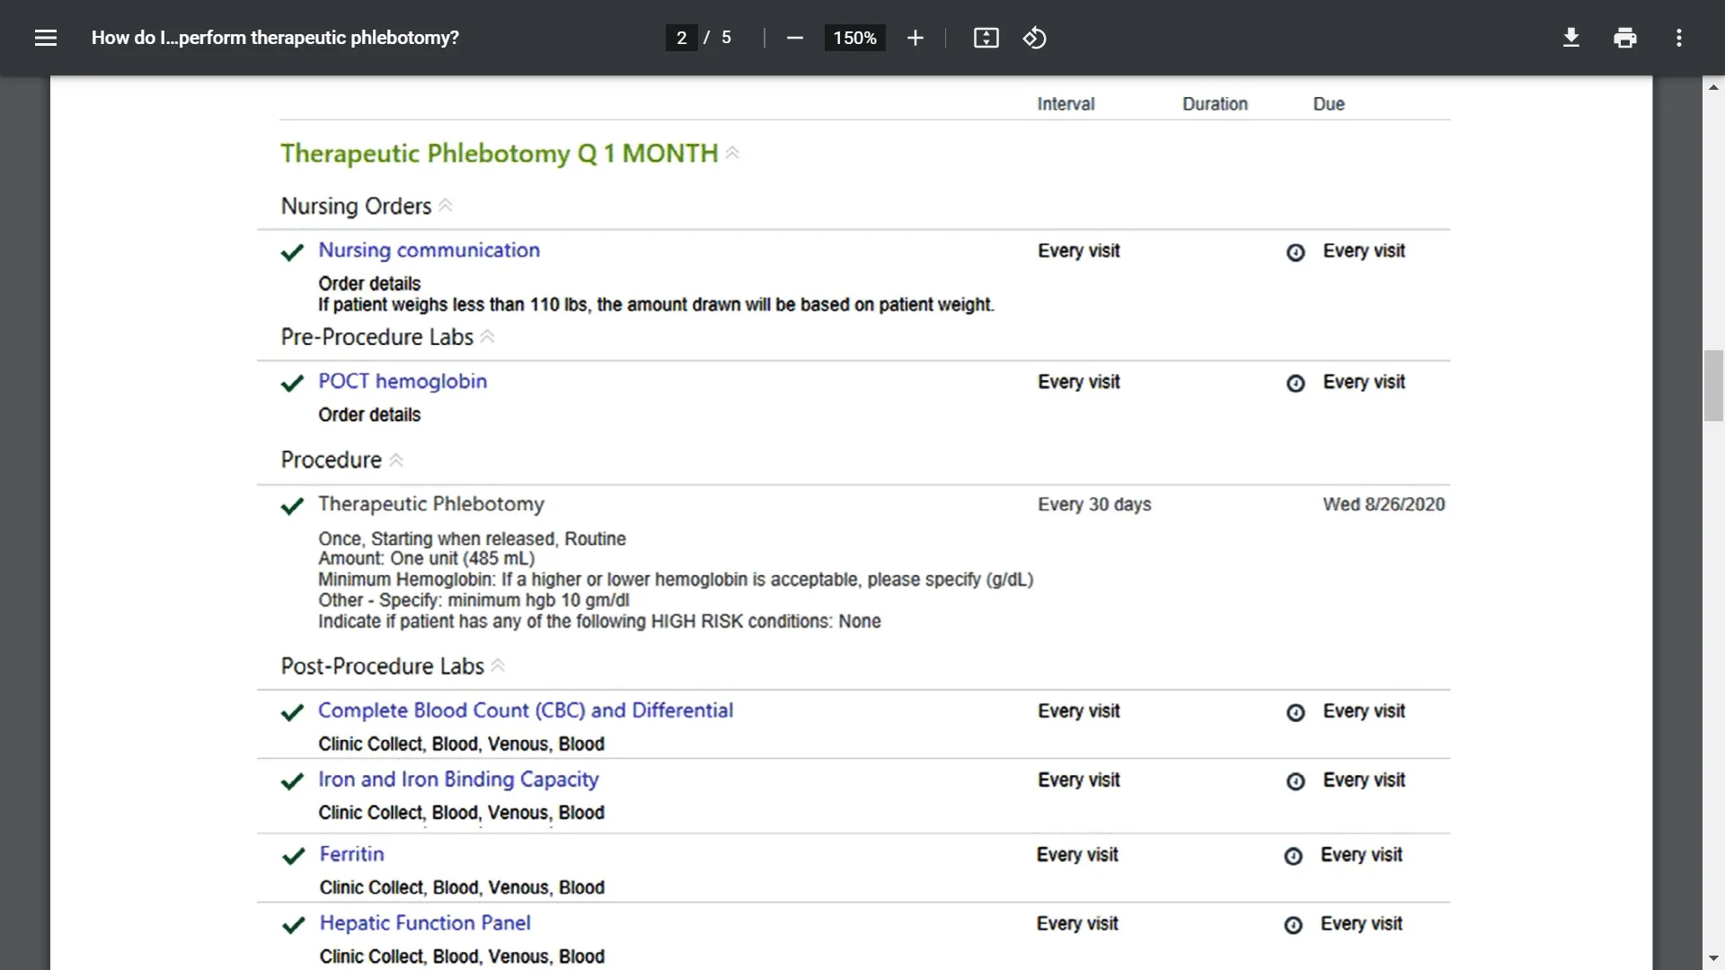The image size is (1725, 970).
Task: Print the document
Action: click(x=1624, y=38)
